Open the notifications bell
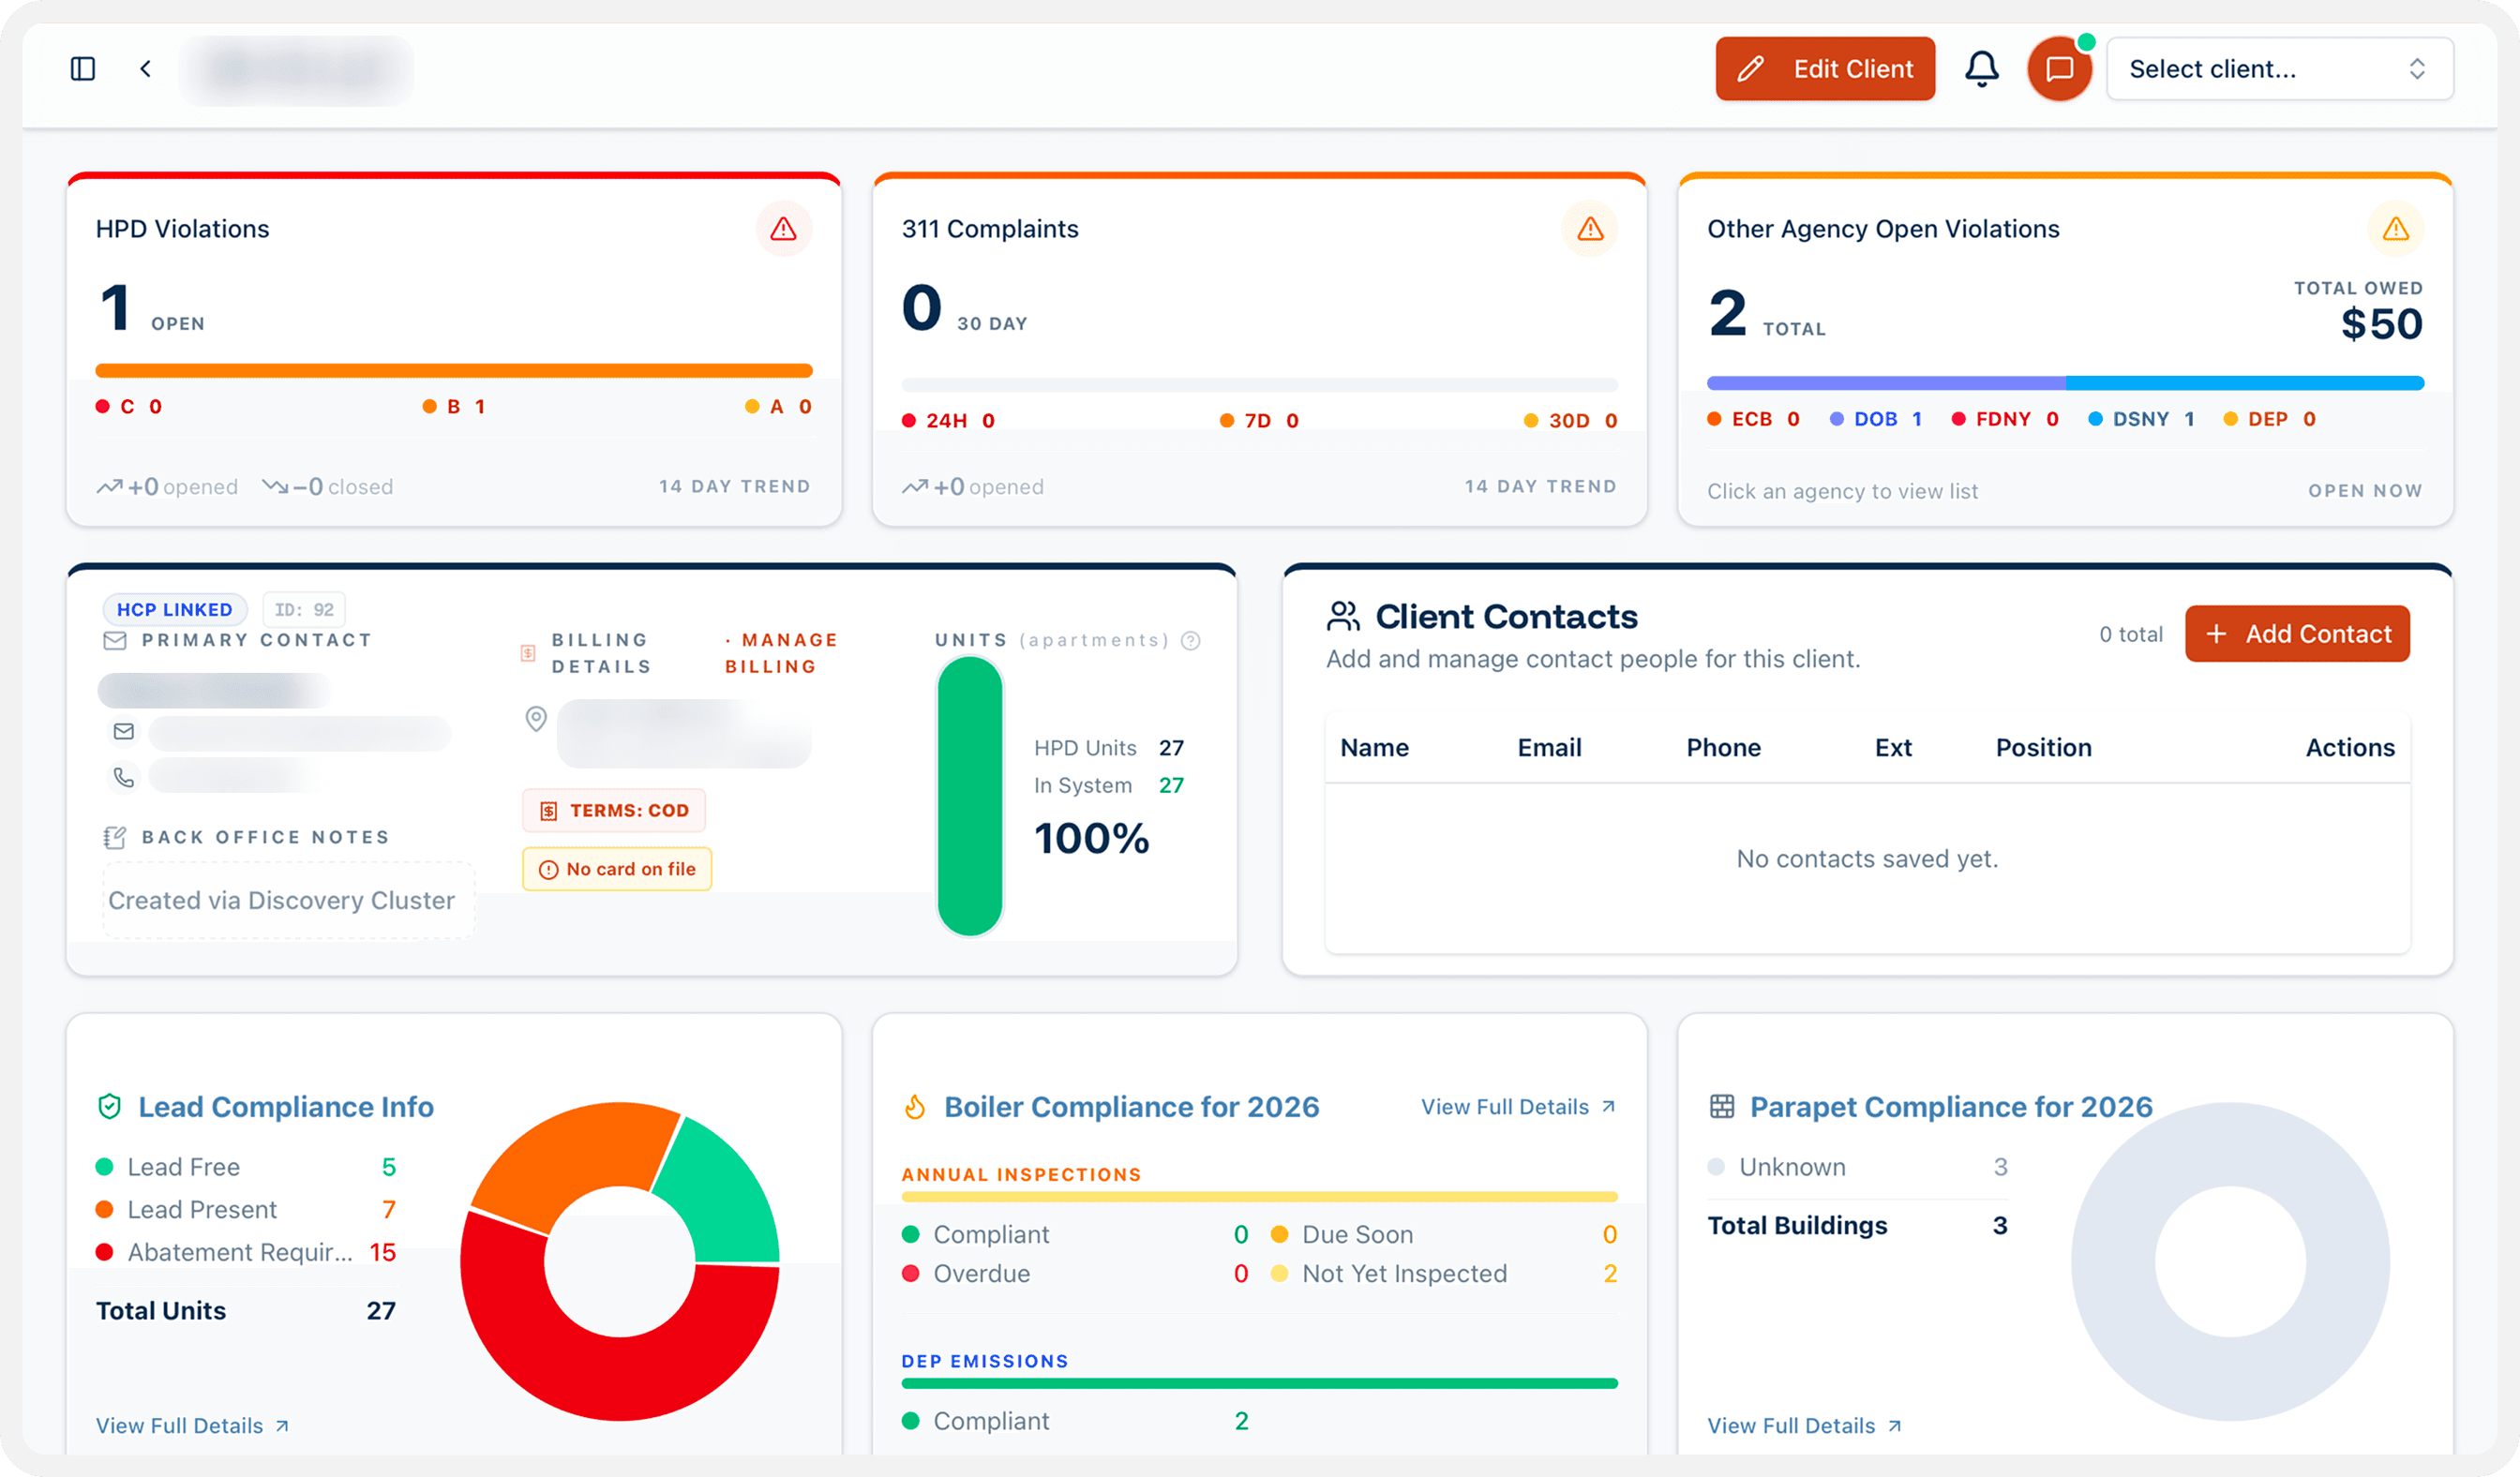Viewport: 2520px width, 1477px height. (x=1981, y=69)
